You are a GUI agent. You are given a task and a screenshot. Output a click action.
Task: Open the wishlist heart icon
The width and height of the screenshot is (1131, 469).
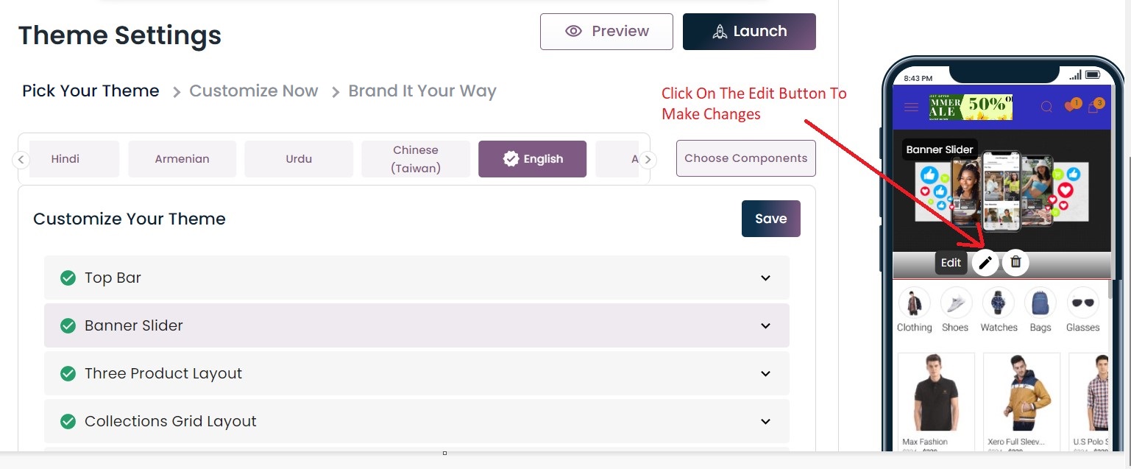click(x=1071, y=107)
